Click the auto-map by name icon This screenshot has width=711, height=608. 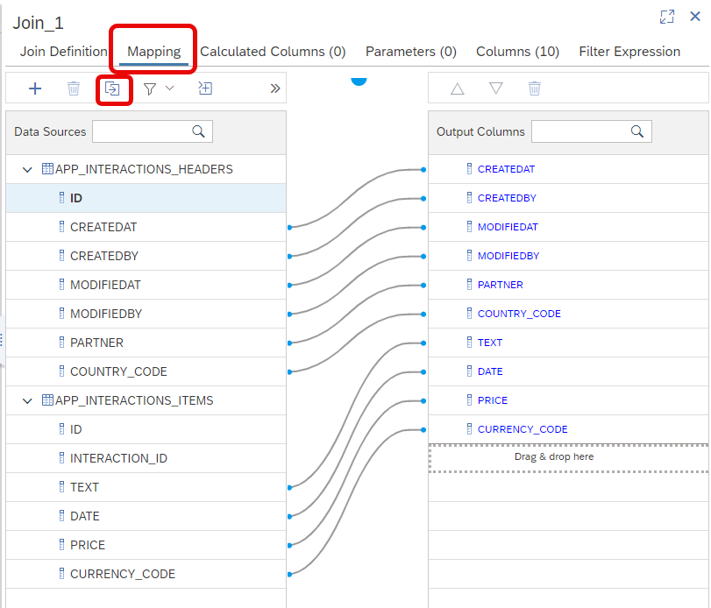pos(205,88)
